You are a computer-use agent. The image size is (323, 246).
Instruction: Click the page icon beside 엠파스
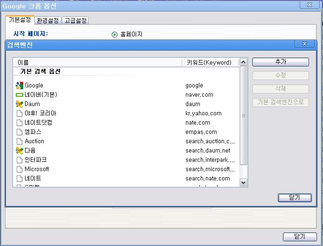20,132
